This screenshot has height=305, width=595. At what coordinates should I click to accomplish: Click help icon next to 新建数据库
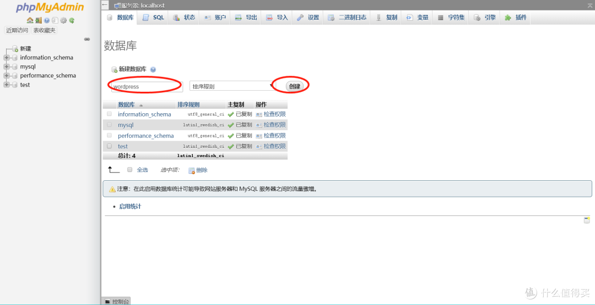(153, 70)
